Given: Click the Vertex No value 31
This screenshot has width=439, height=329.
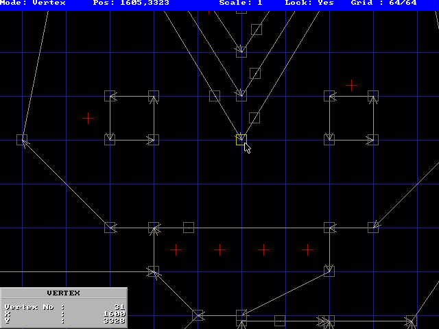Looking at the screenshot, I should [119, 306].
